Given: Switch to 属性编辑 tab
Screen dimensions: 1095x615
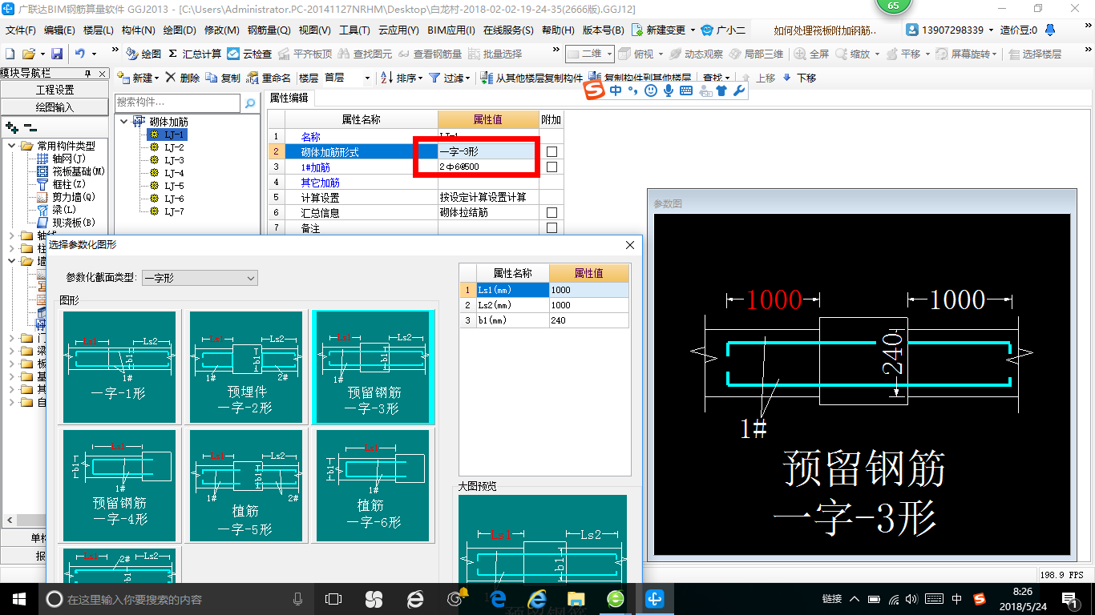Looking at the screenshot, I should (x=289, y=98).
